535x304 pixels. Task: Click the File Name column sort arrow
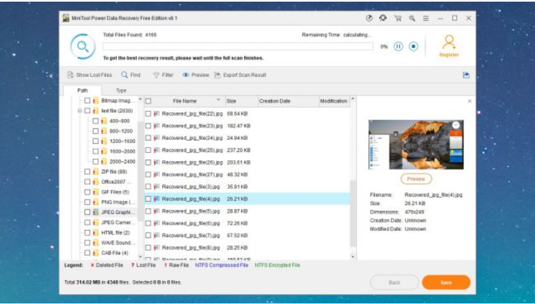218,101
